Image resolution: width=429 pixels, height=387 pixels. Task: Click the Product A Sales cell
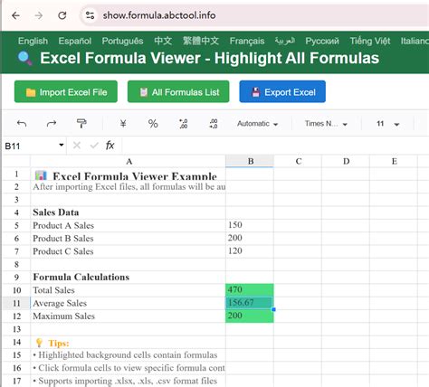128,225
